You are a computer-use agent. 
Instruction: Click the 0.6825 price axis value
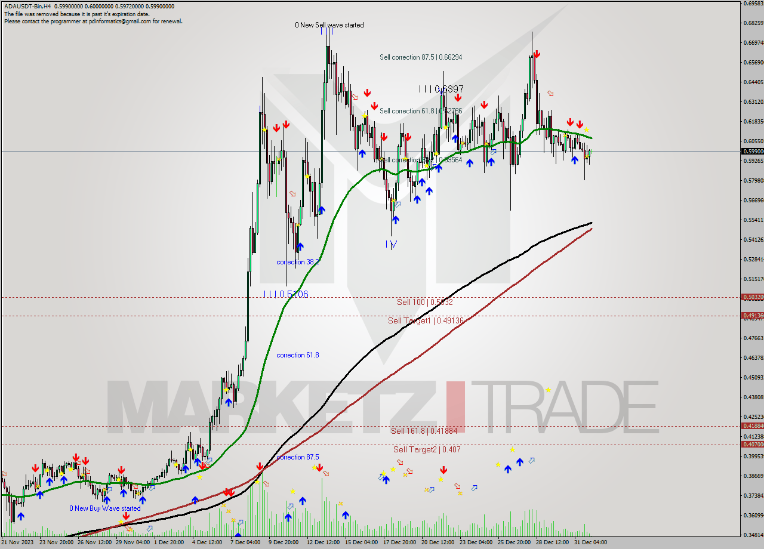point(754,23)
